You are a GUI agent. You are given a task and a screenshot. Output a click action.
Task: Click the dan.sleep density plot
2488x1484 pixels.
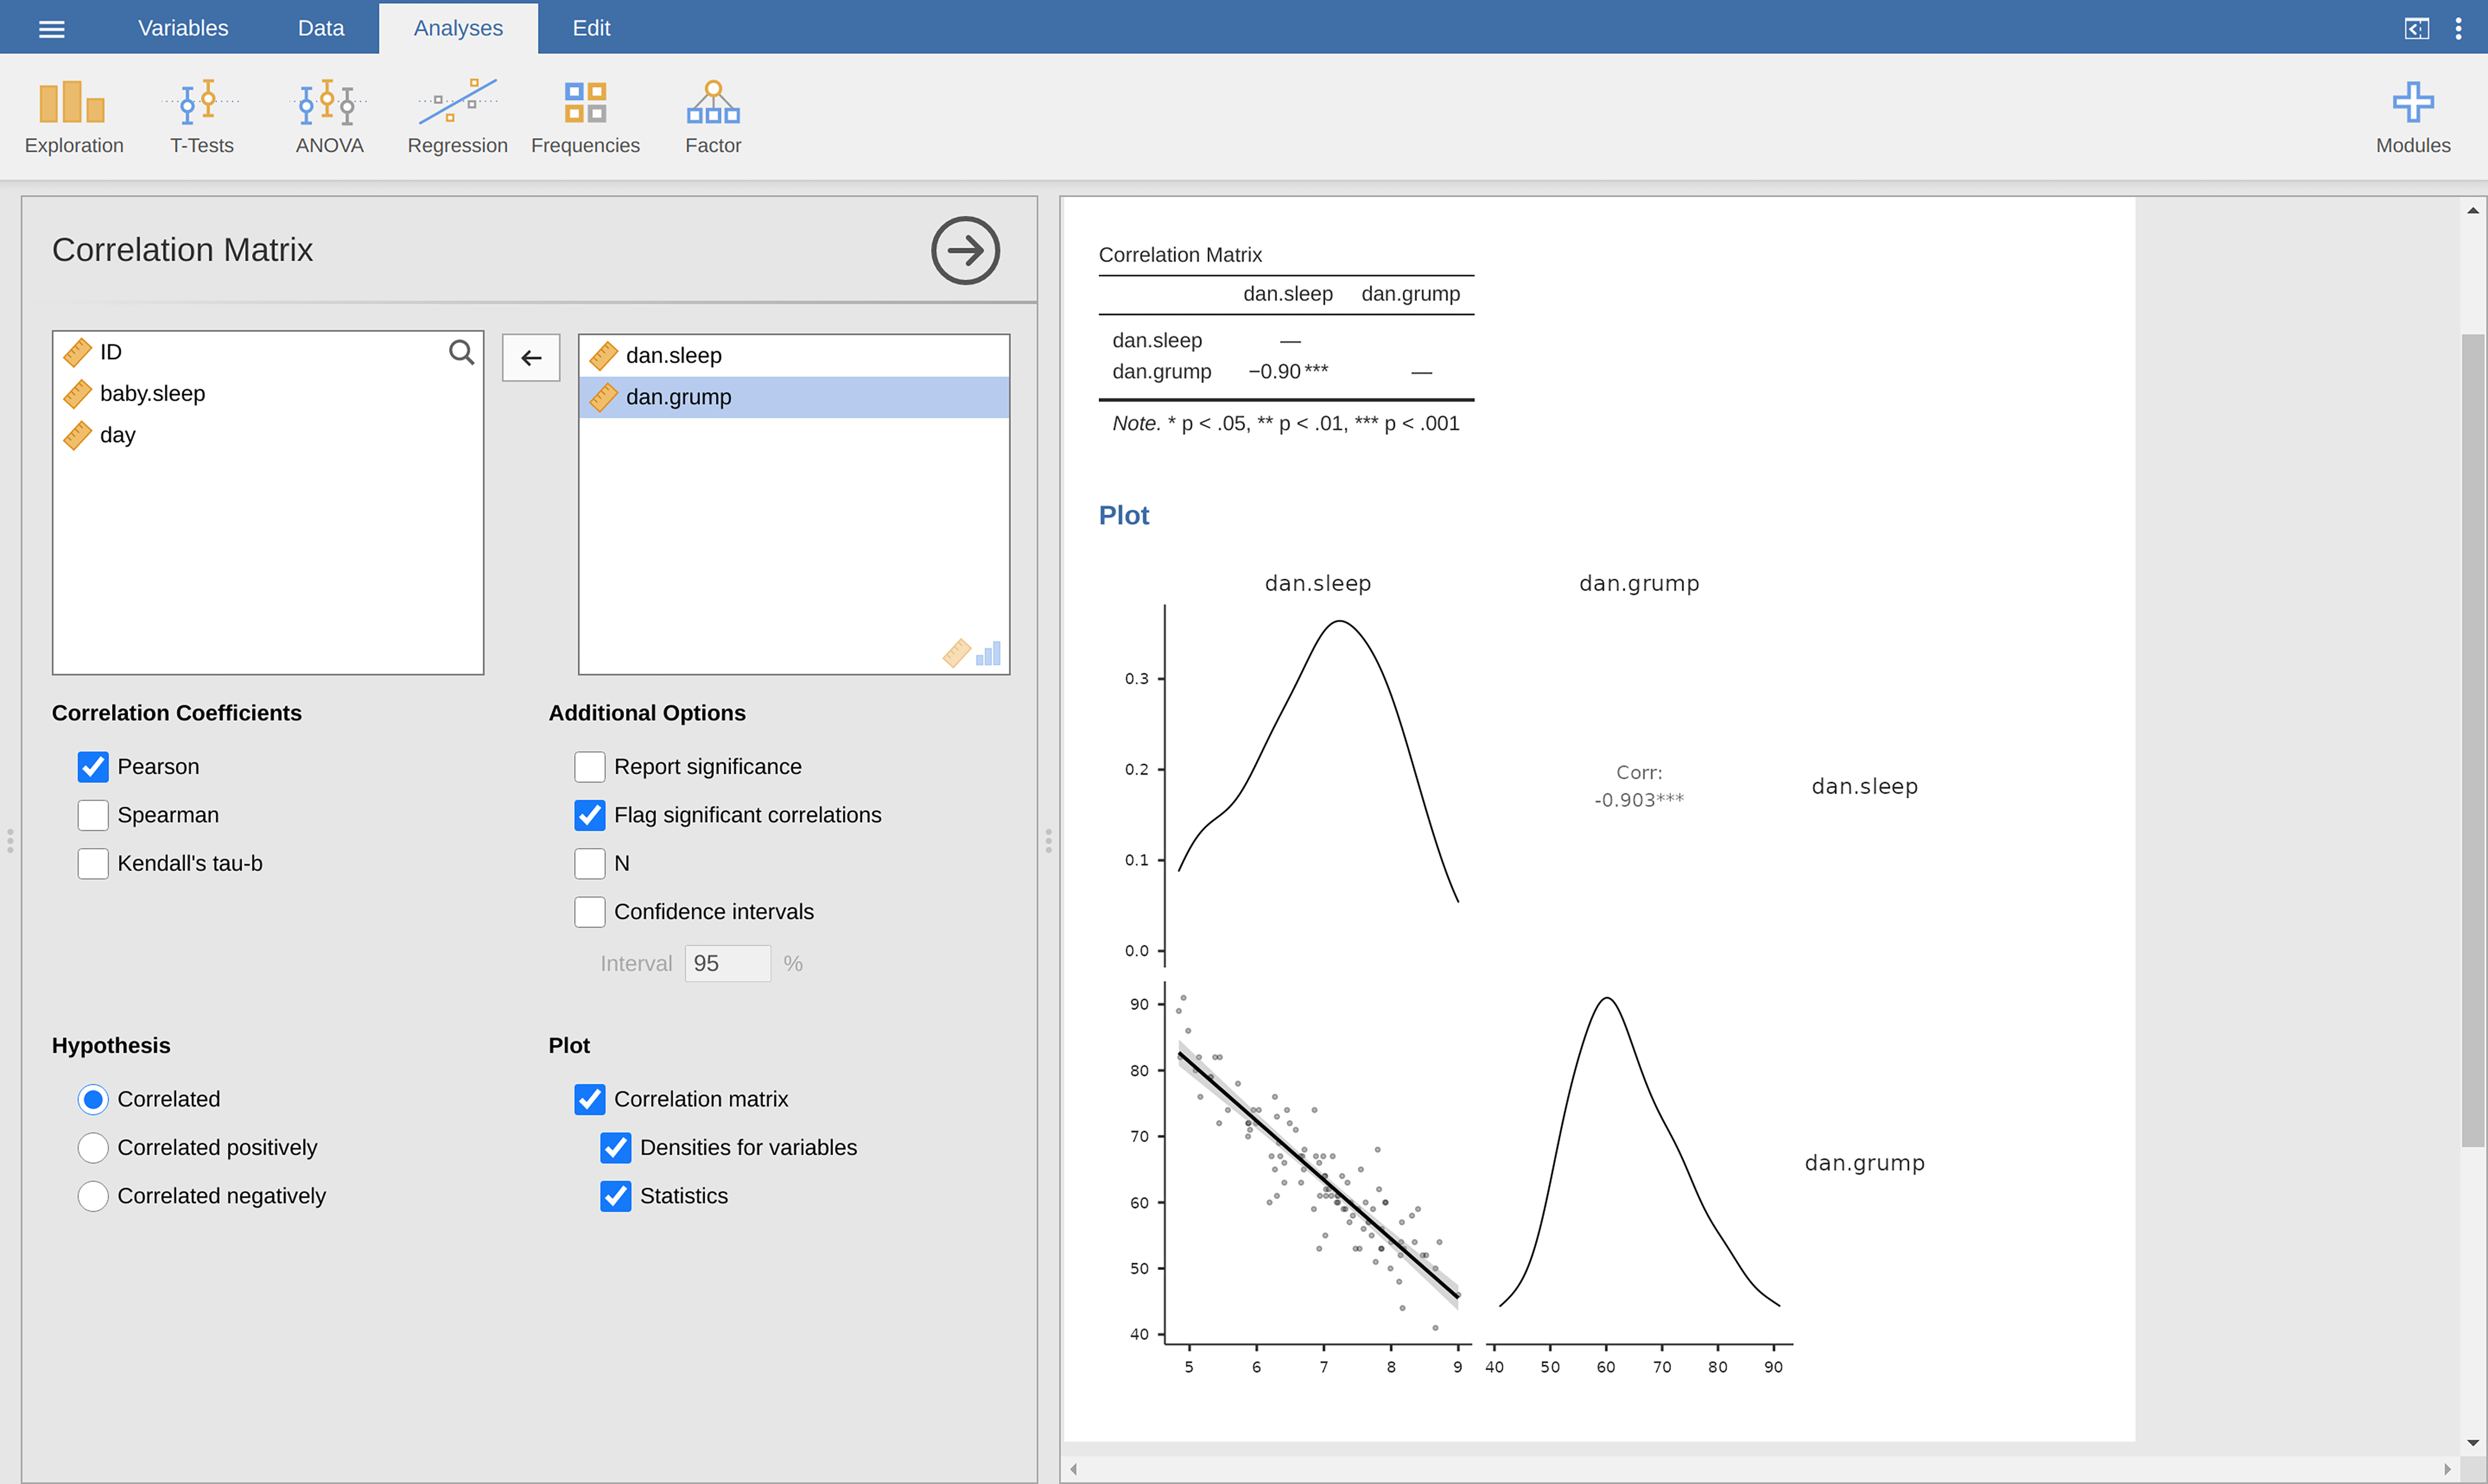[1318, 785]
